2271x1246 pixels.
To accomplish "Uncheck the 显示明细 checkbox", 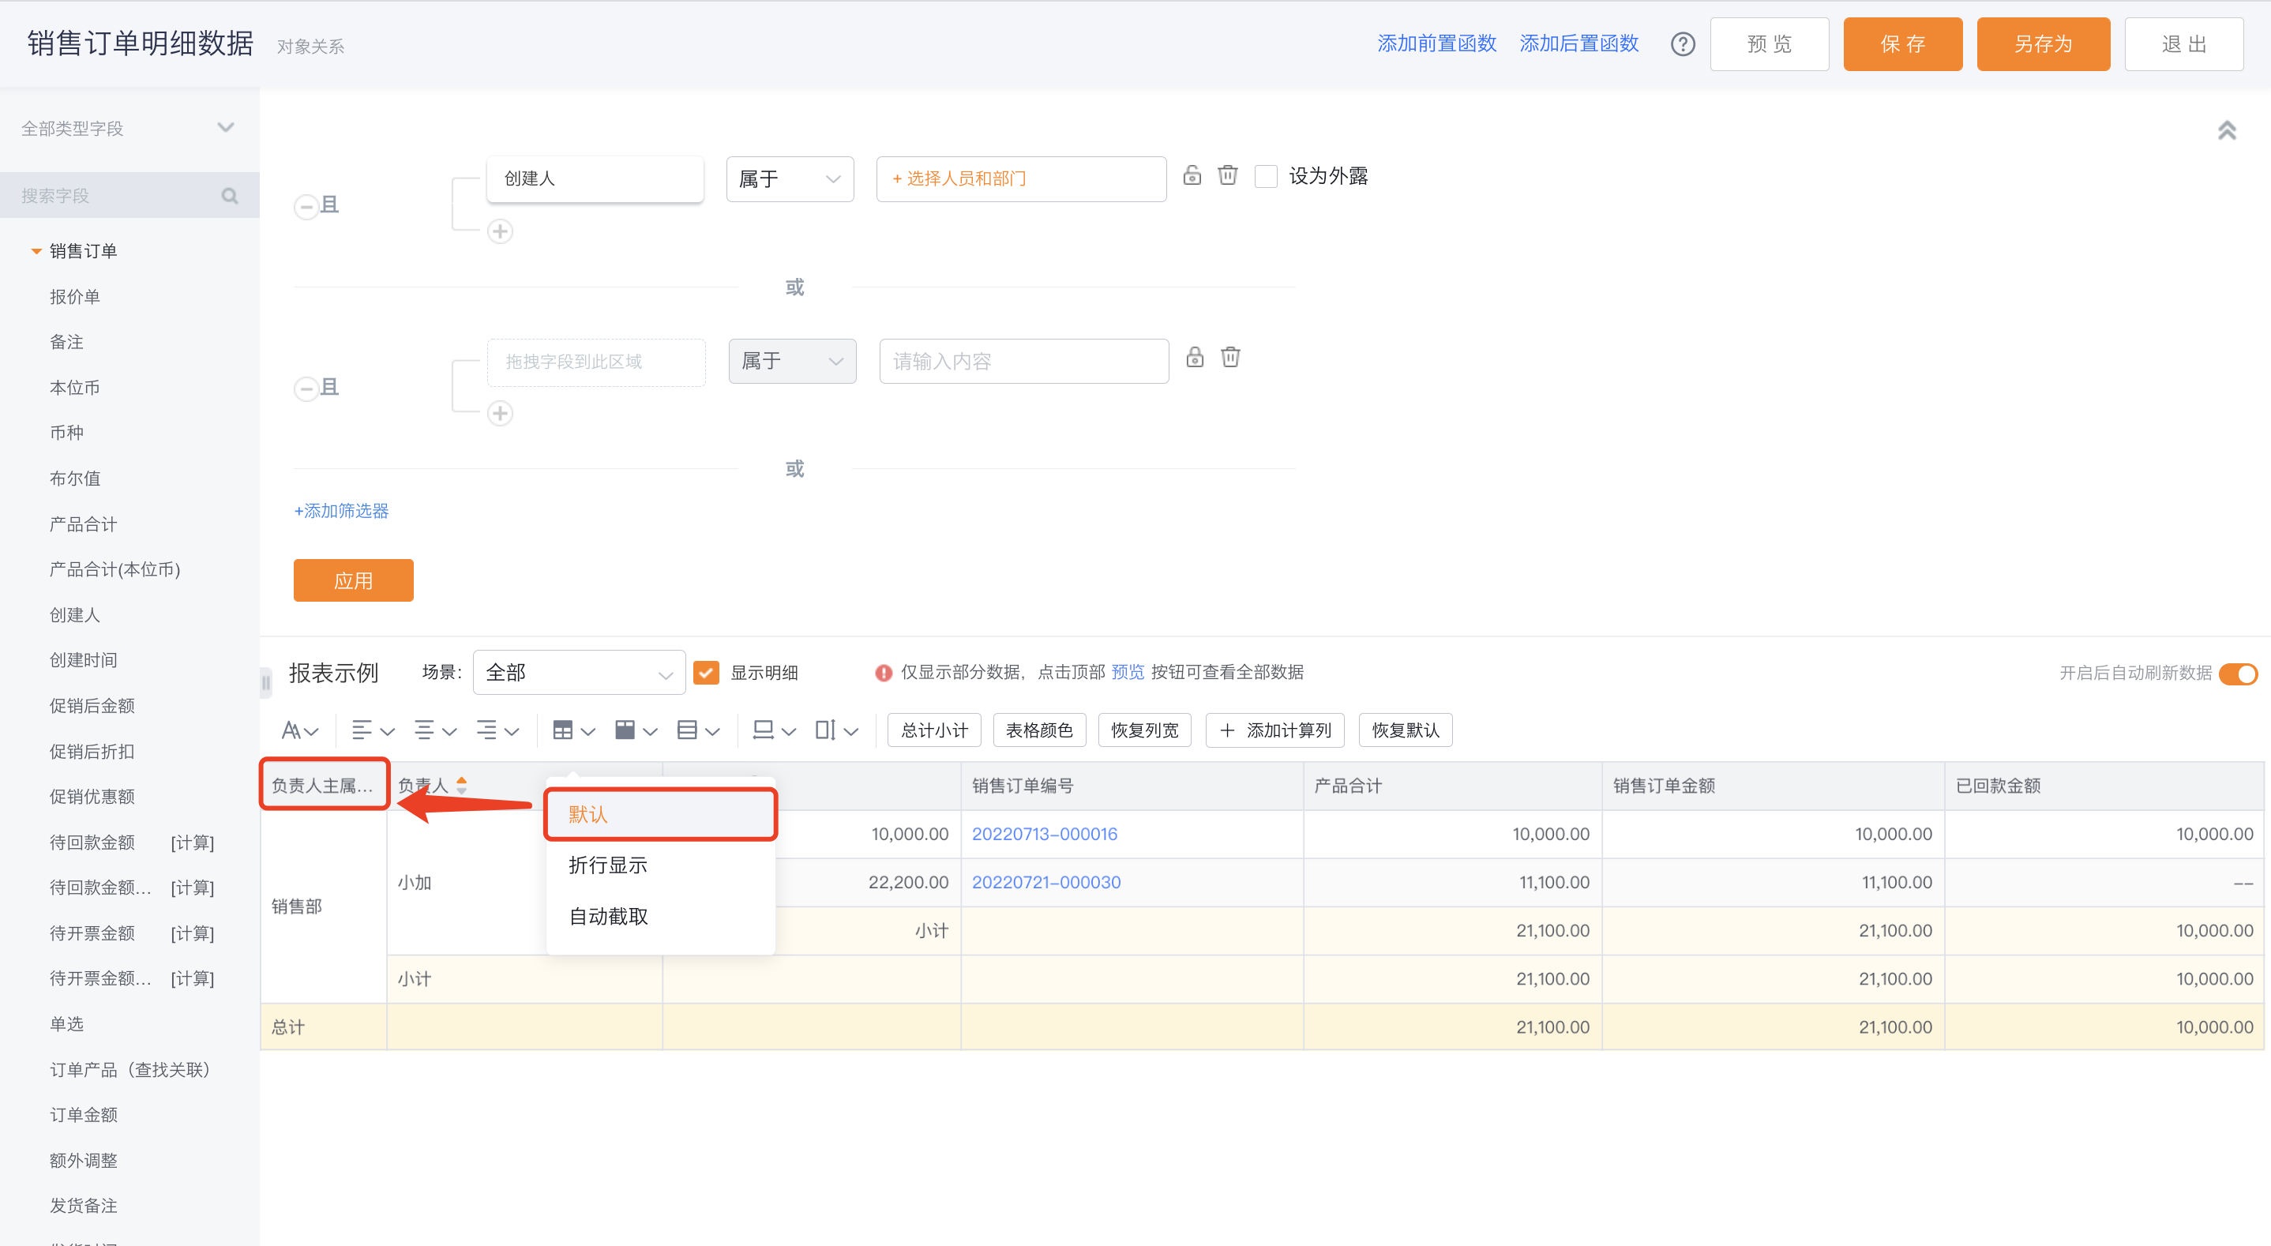I will (706, 673).
